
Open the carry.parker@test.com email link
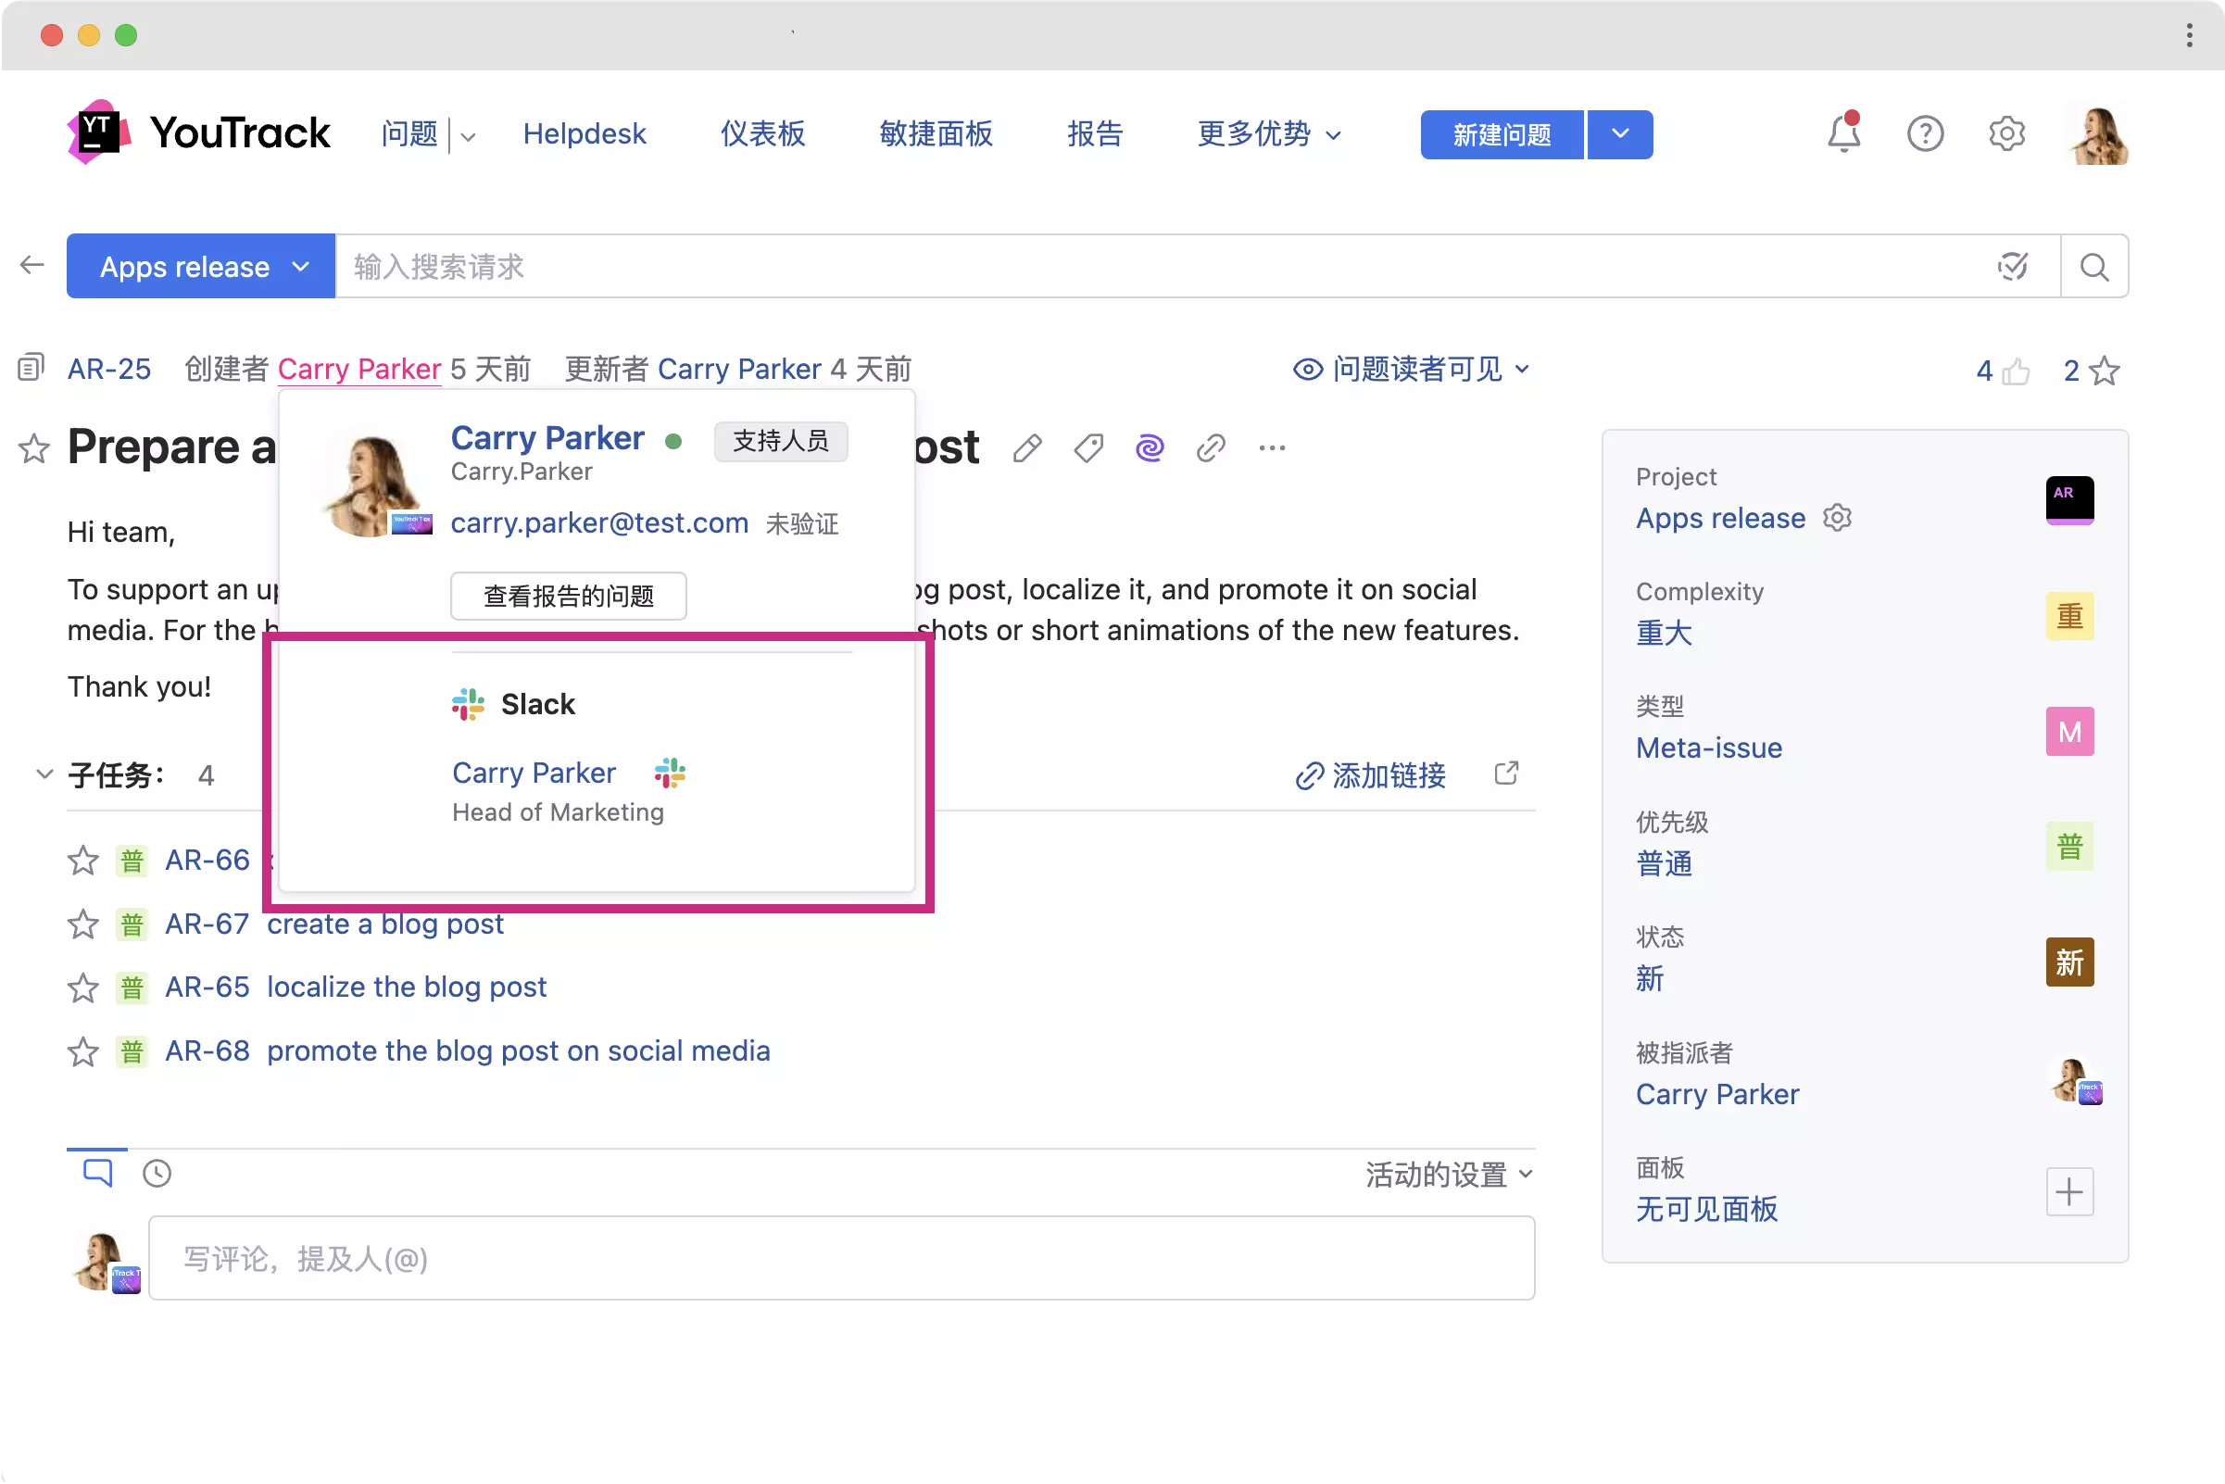pyautogui.click(x=599, y=522)
